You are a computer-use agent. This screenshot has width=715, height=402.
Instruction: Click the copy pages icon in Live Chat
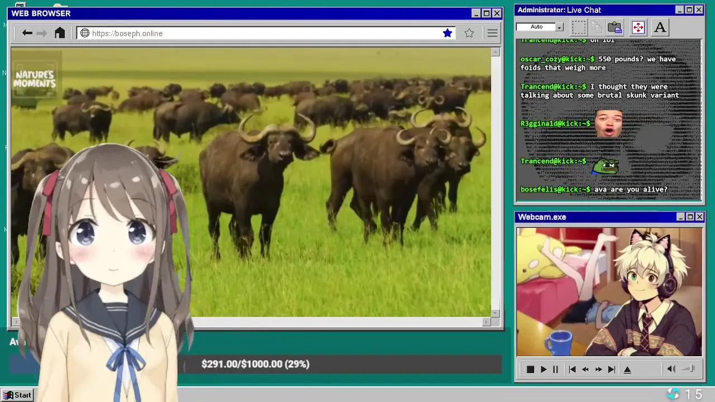(x=597, y=27)
